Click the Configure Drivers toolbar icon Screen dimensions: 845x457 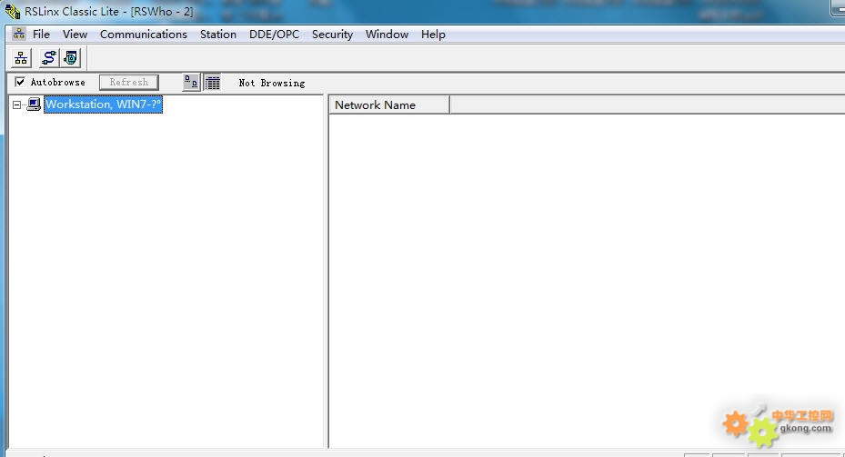(48, 57)
